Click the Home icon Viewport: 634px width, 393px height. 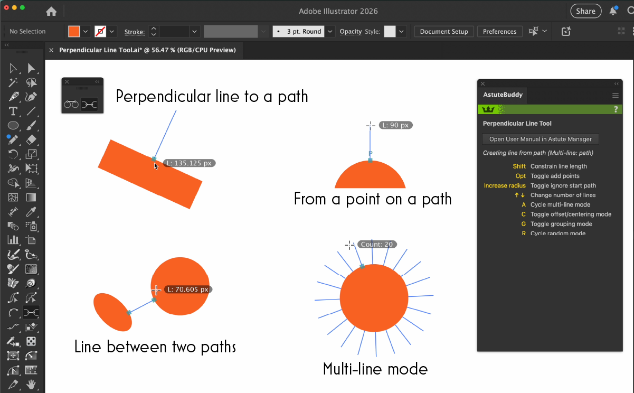coord(51,11)
